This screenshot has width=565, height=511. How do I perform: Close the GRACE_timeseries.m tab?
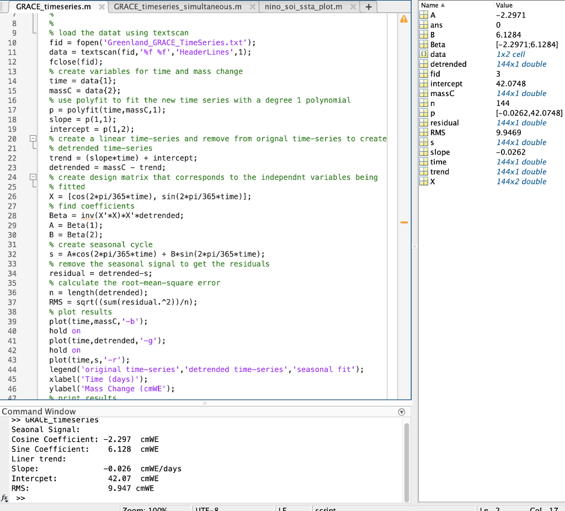[102, 7]
